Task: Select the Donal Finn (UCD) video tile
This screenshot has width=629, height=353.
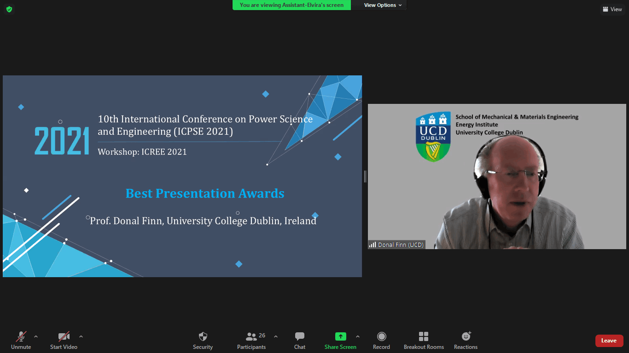Action: point(497,176)
